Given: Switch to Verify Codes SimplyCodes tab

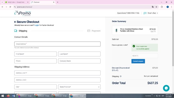Looking at the screenshot, I should point(16,2).
